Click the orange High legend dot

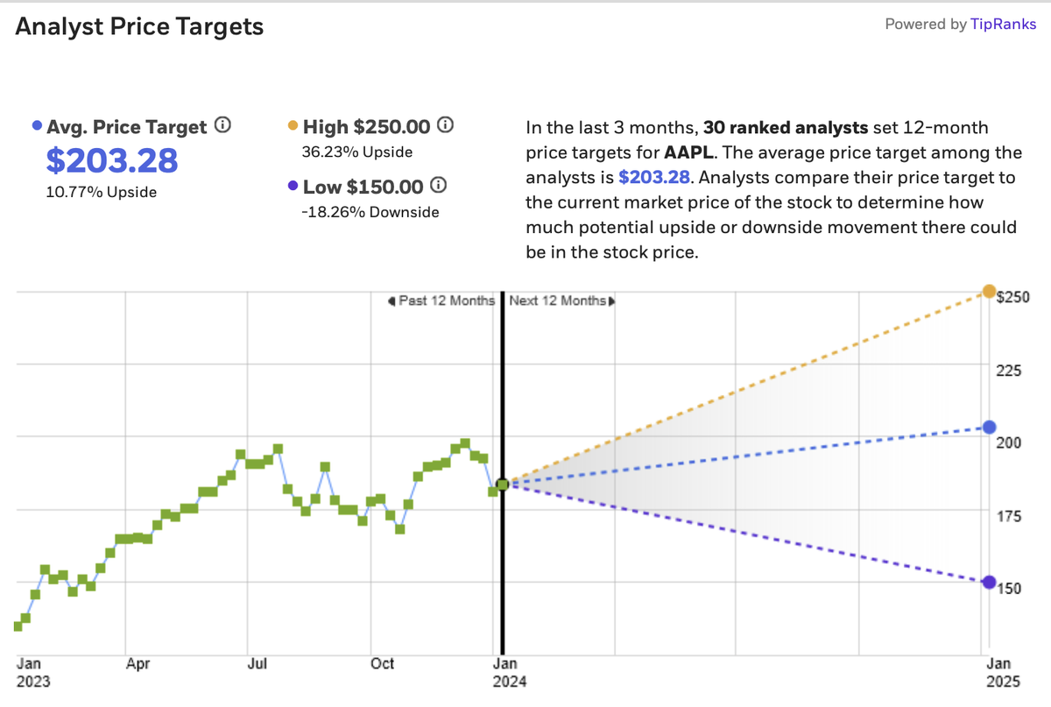[x=292, y=126]
